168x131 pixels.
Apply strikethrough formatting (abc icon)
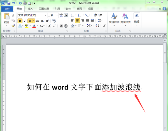38,21
